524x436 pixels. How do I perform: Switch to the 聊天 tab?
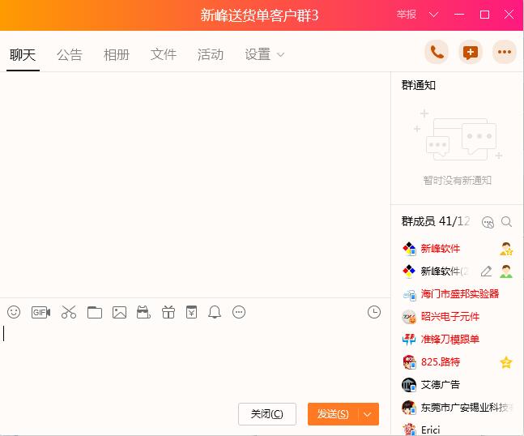[x=23, y=55]
